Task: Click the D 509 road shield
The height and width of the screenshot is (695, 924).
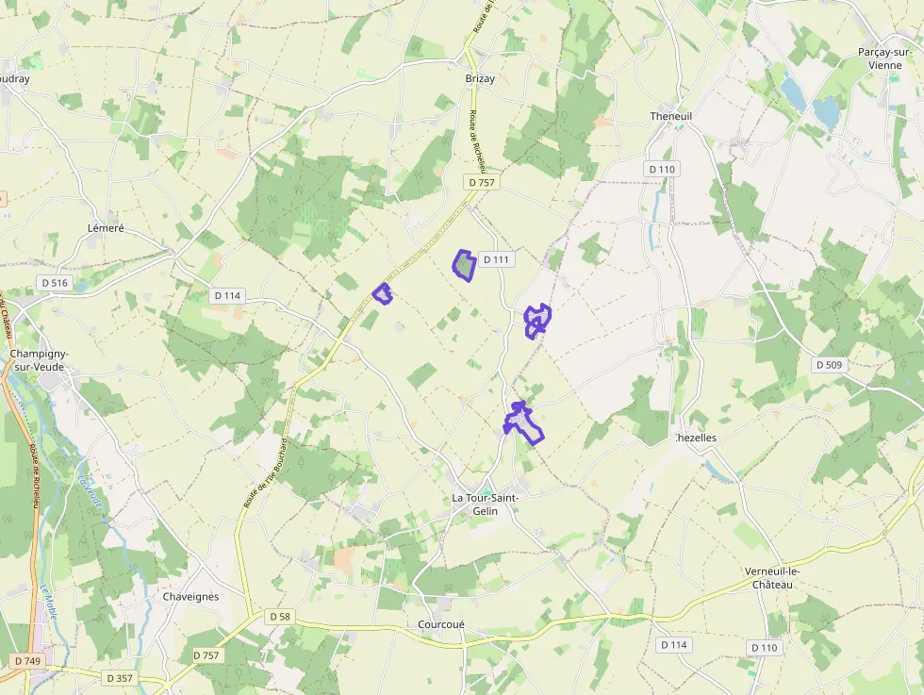Action: 829,365
